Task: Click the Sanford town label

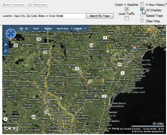Action: (x=75, y=74)
